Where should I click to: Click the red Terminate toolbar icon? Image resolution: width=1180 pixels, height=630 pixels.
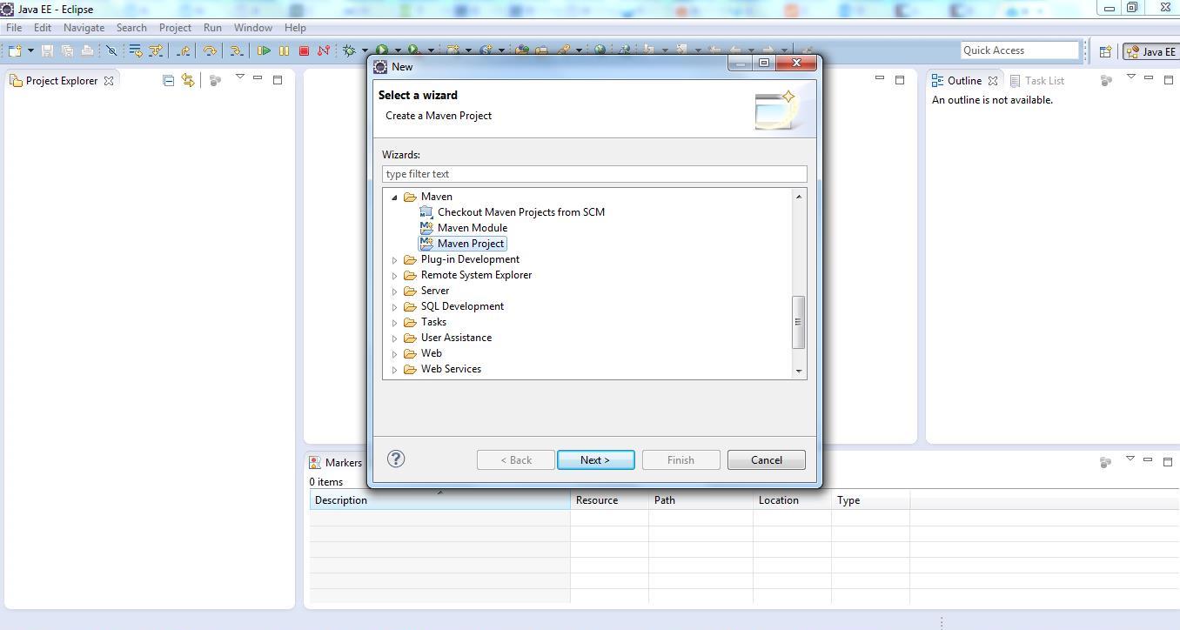click(x=304, y=50)
